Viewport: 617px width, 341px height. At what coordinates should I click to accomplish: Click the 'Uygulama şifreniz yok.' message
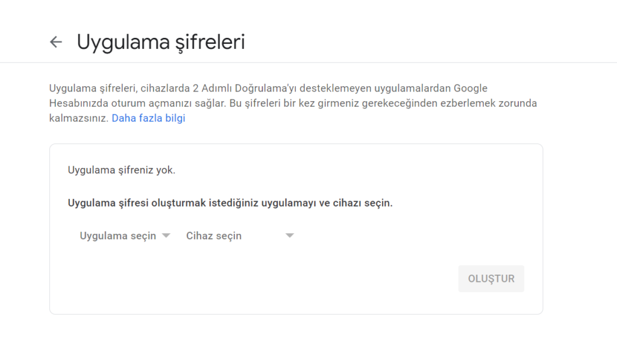click(x=122, y=170)
